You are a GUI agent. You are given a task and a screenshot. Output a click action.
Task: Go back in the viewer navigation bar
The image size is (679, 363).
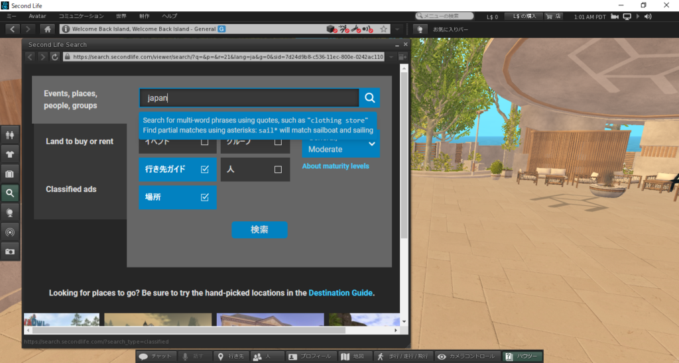(12, 29)
